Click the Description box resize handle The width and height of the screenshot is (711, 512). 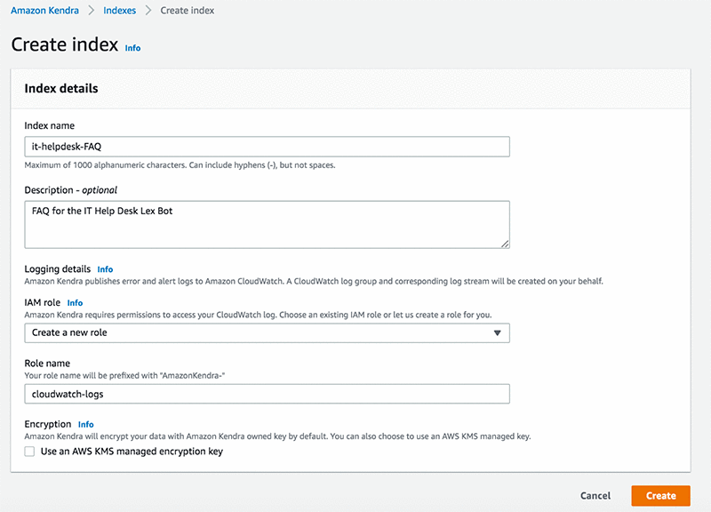505,243
